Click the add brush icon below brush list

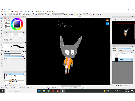[x=5, y=86]
